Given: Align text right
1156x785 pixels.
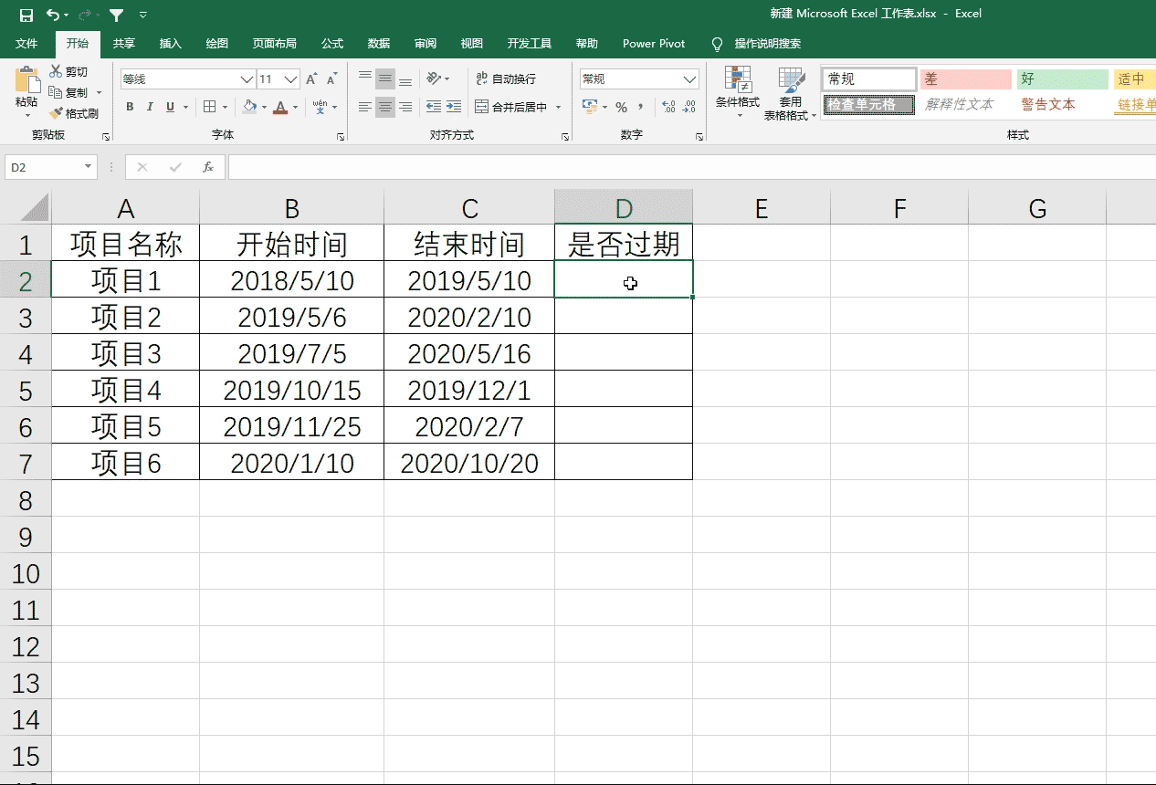Looking at the screenshot, I should point(405,108).
